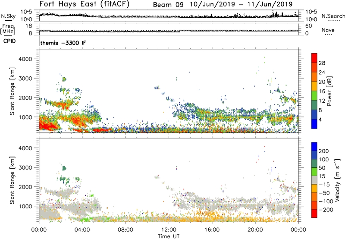Click the red top of the power colorbar
The image size is (345, 239).
(x=314, y=58)
